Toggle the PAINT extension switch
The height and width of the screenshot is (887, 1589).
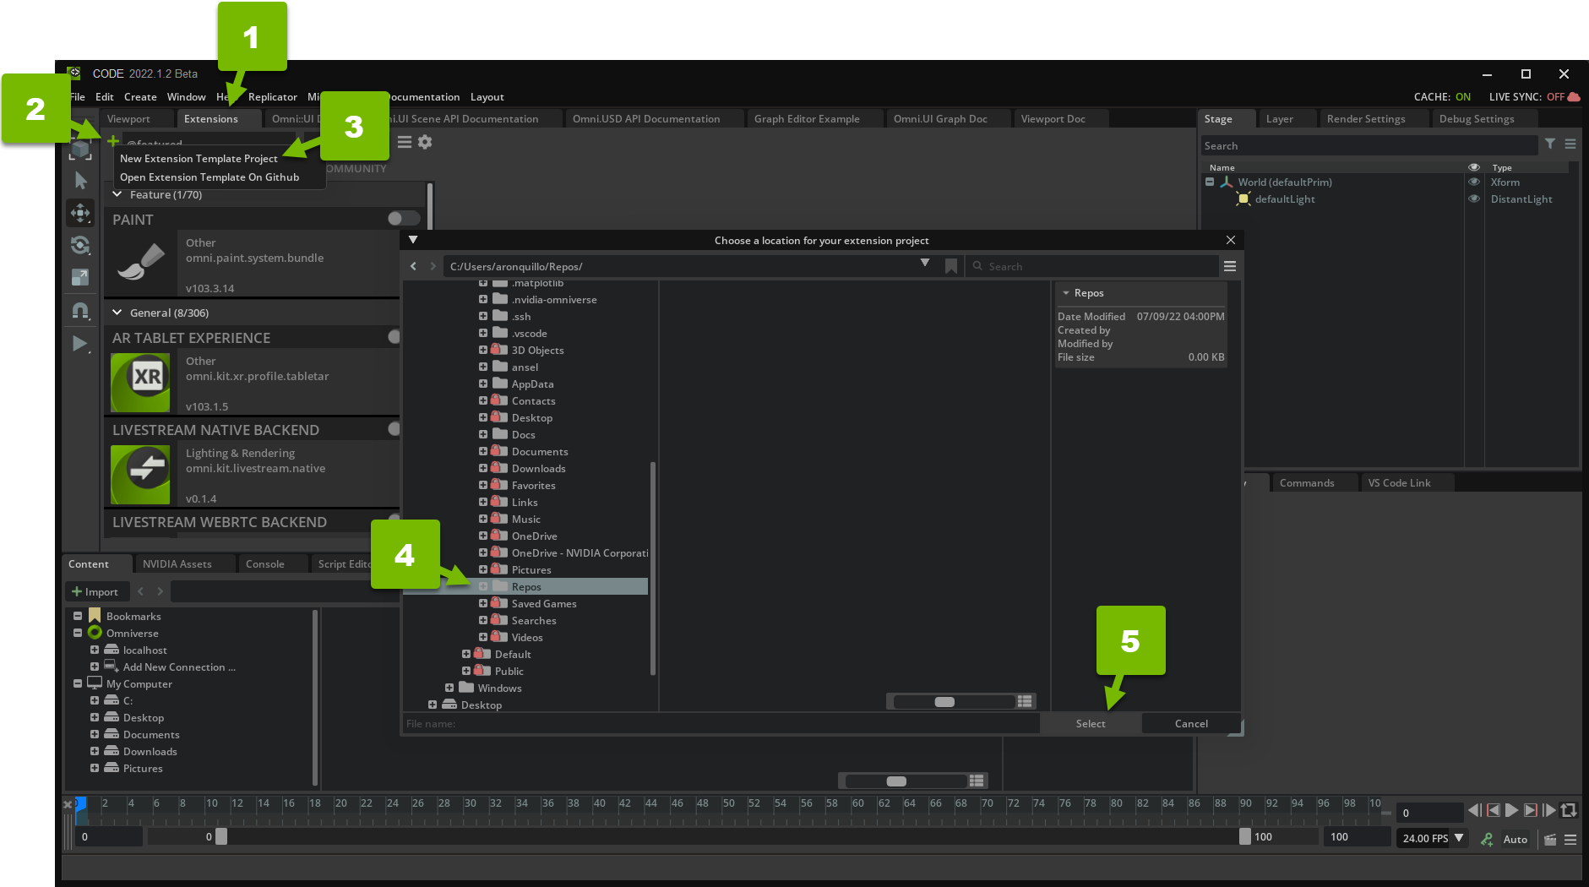pyautogui.click(x=402, y=219)
